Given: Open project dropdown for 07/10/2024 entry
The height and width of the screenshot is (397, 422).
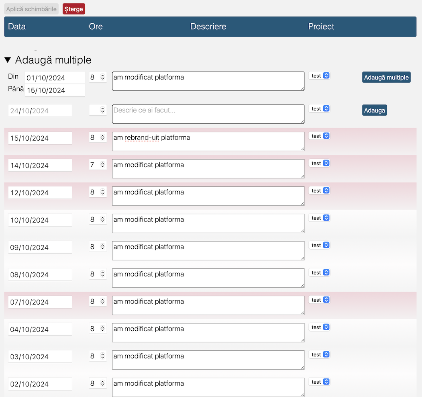Looking at the screenshot, I should tap(320, 300).
